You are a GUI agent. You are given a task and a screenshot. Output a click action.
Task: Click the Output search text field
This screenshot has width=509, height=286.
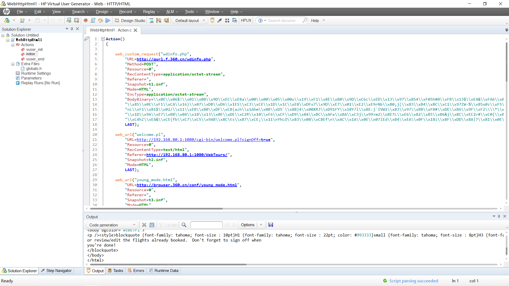[x=206, y=225]
